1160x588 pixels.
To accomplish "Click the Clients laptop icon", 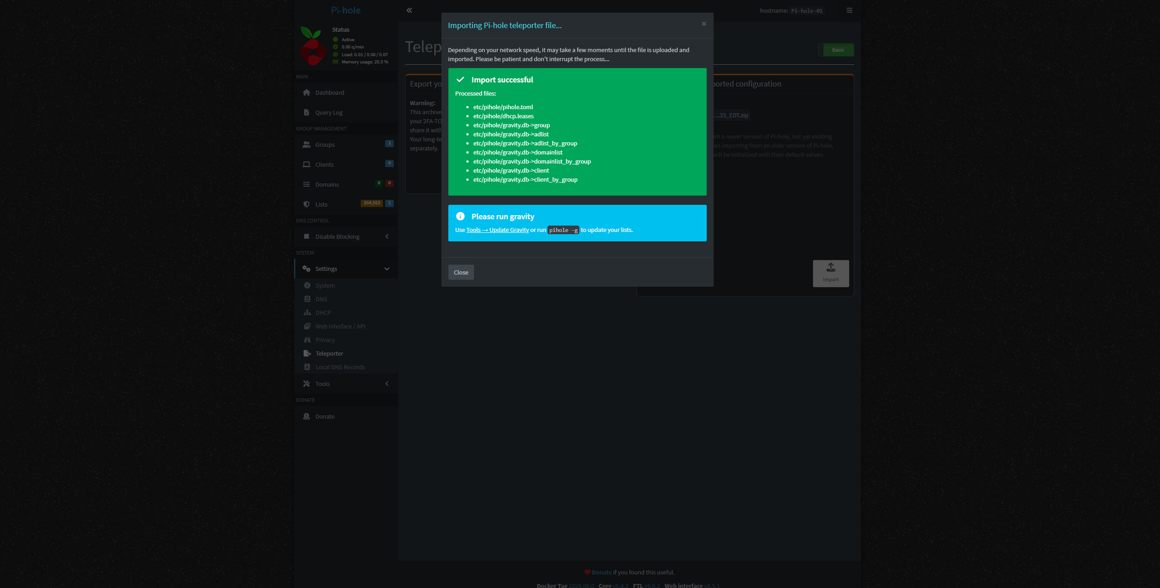I will [x=307, y=164].
